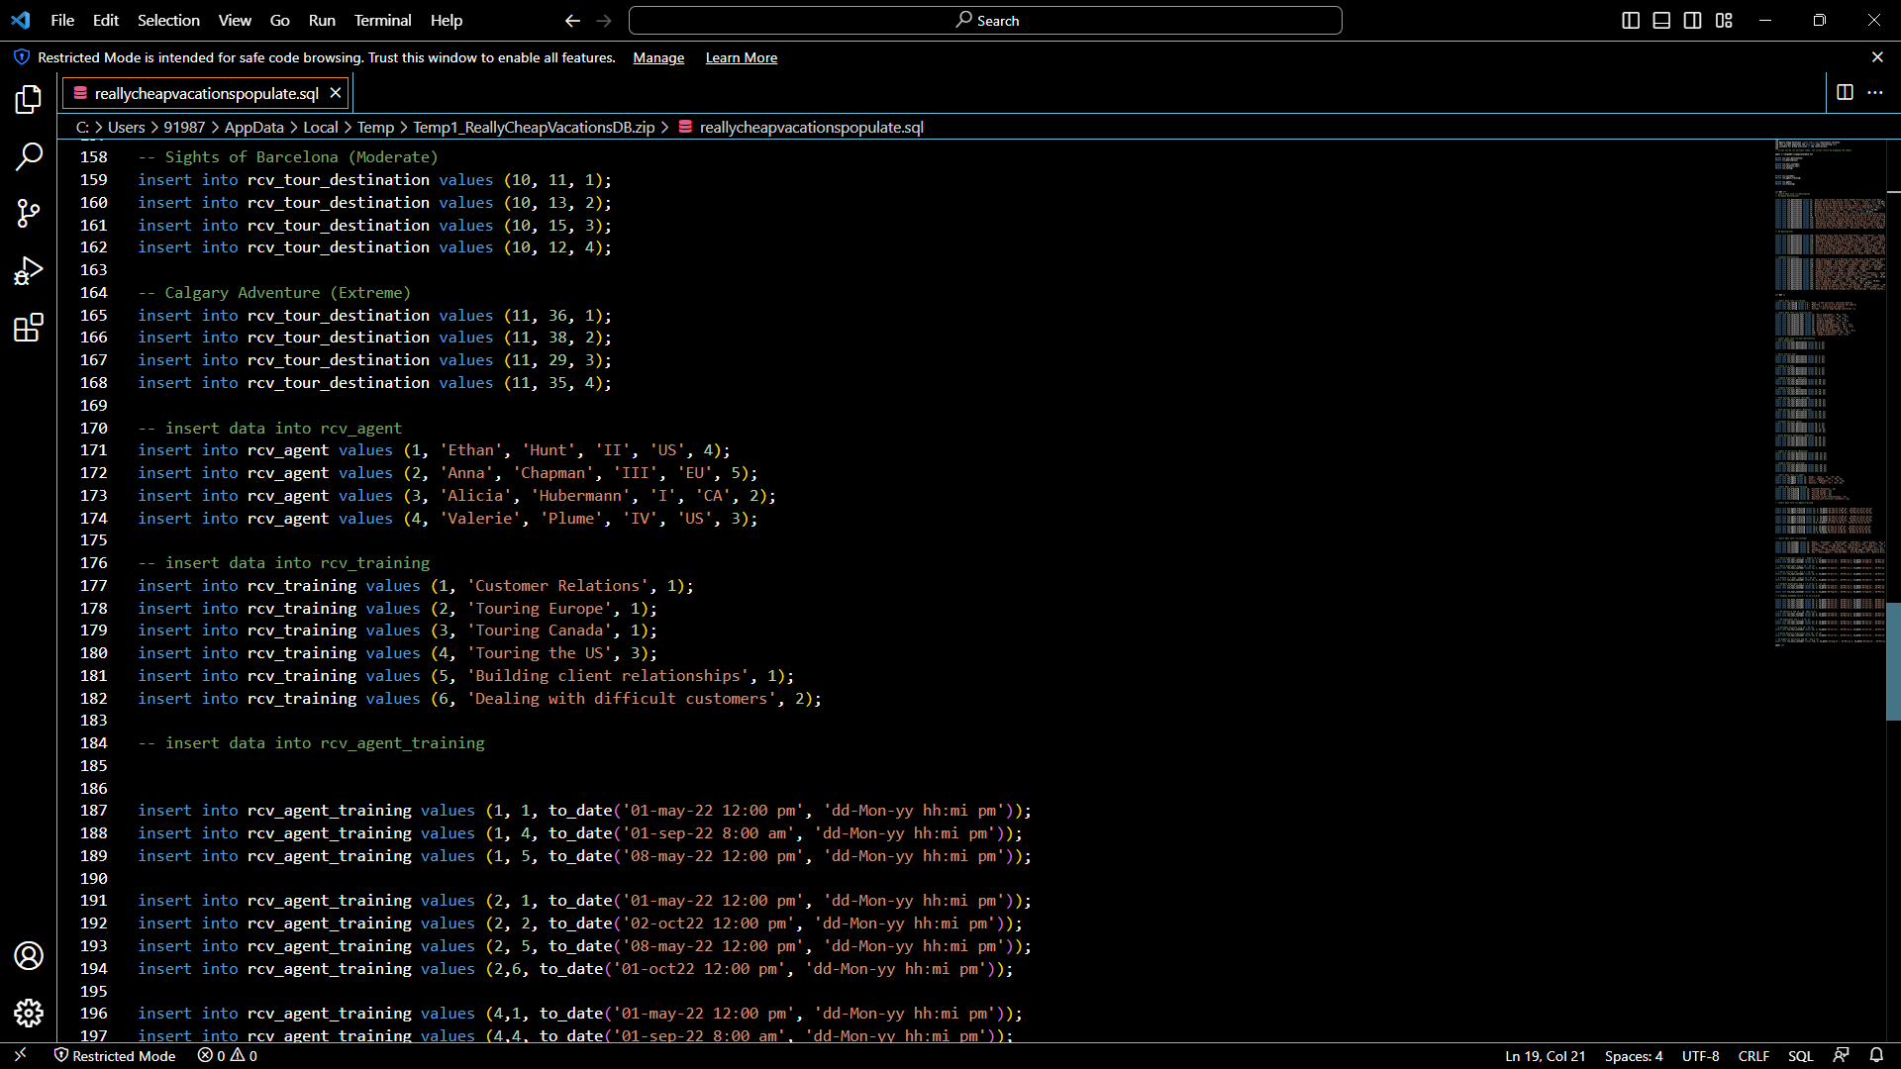1901x1069 pixels.
Task: Toggle the bottom Panel layout button
Action: pyautogui.click(x=1661, y=20)
